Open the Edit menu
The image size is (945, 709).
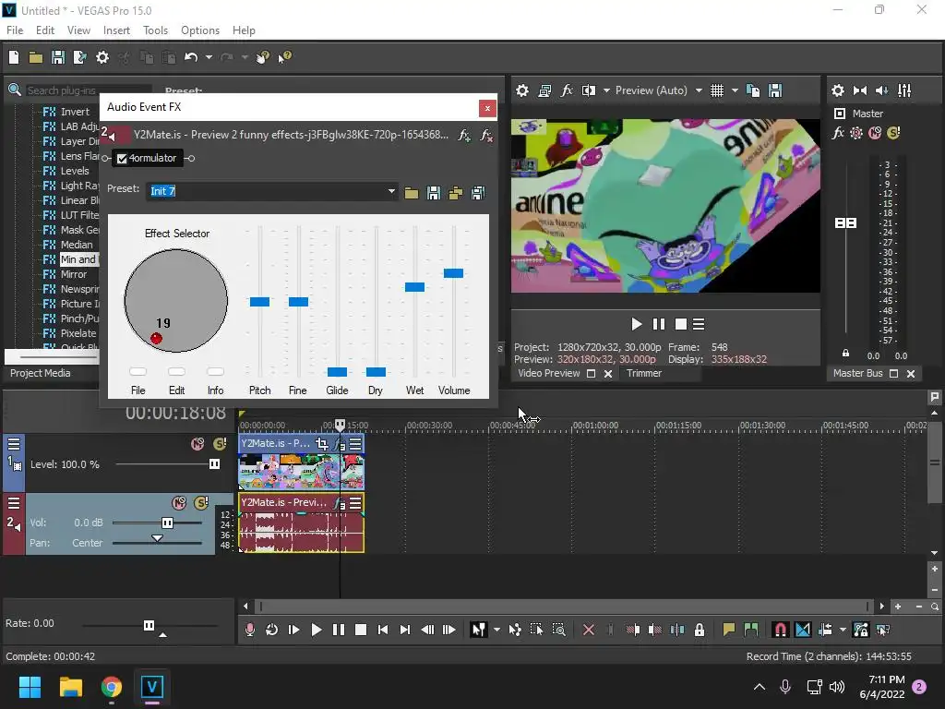point(45,30)
